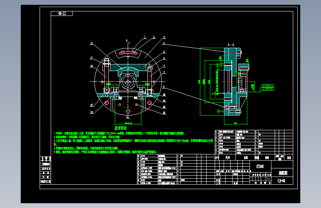The height and width of the screenshot is (208, 321).
Task: Select the HT200 material cell
Action: (260, 167)
